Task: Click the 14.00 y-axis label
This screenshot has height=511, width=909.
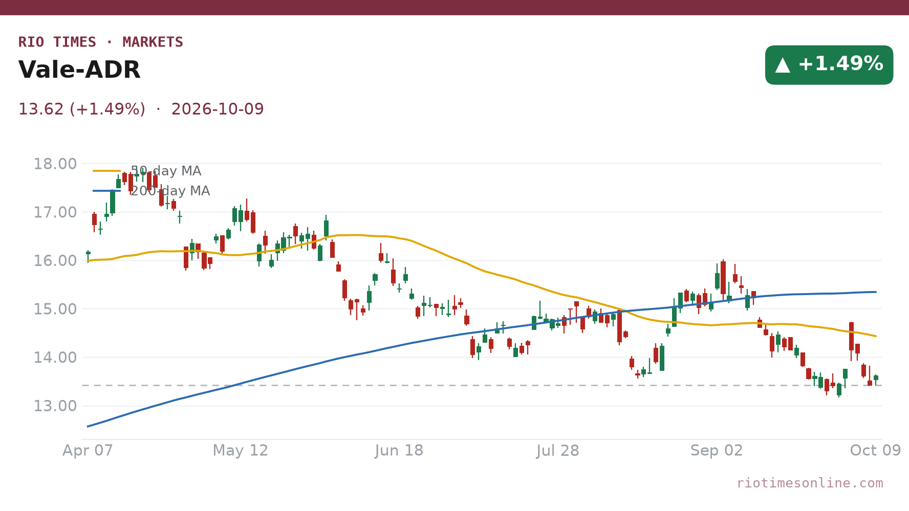Action: tap(55, 358)
